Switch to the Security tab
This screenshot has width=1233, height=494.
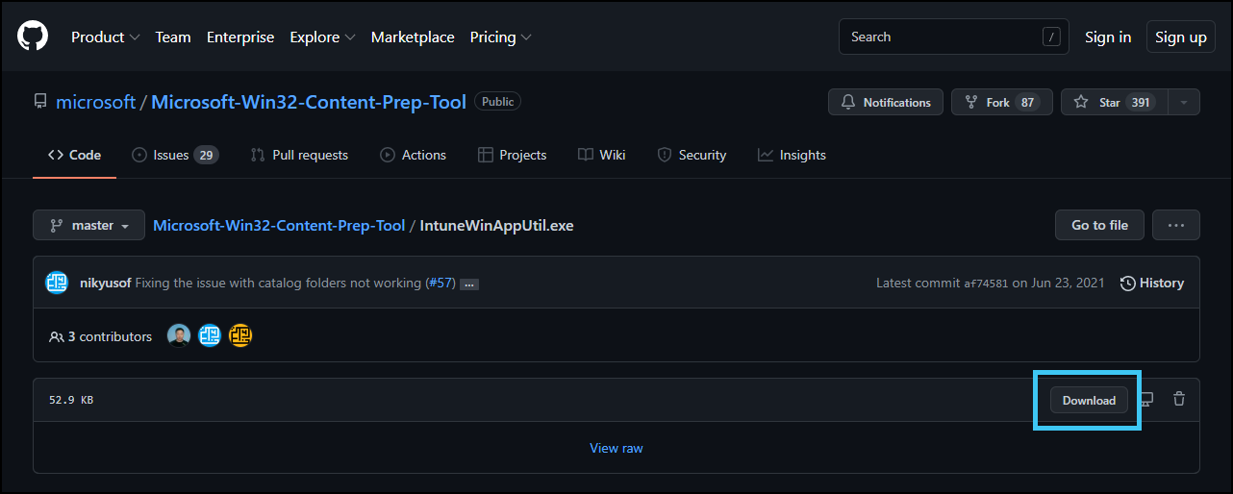click(692, 155)
